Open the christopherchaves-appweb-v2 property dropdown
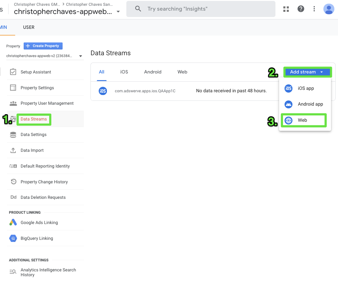 [44, 56]
